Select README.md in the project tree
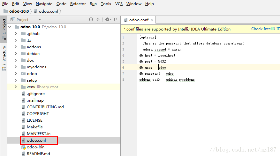The image size is (280, 156). pos(38,154)
